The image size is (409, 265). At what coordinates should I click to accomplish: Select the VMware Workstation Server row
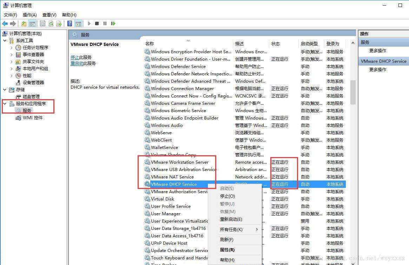click(245, 162)
